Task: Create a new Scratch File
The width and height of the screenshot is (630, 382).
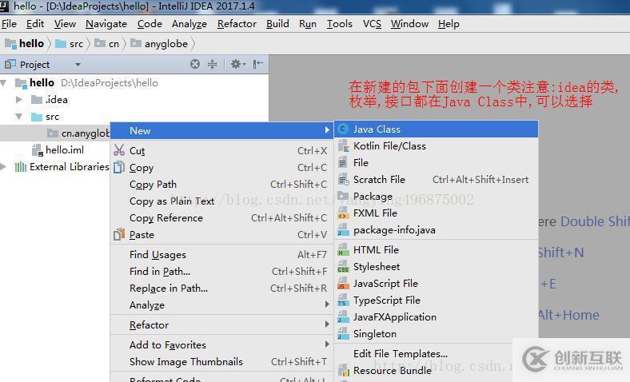Action: pos(436,180)
